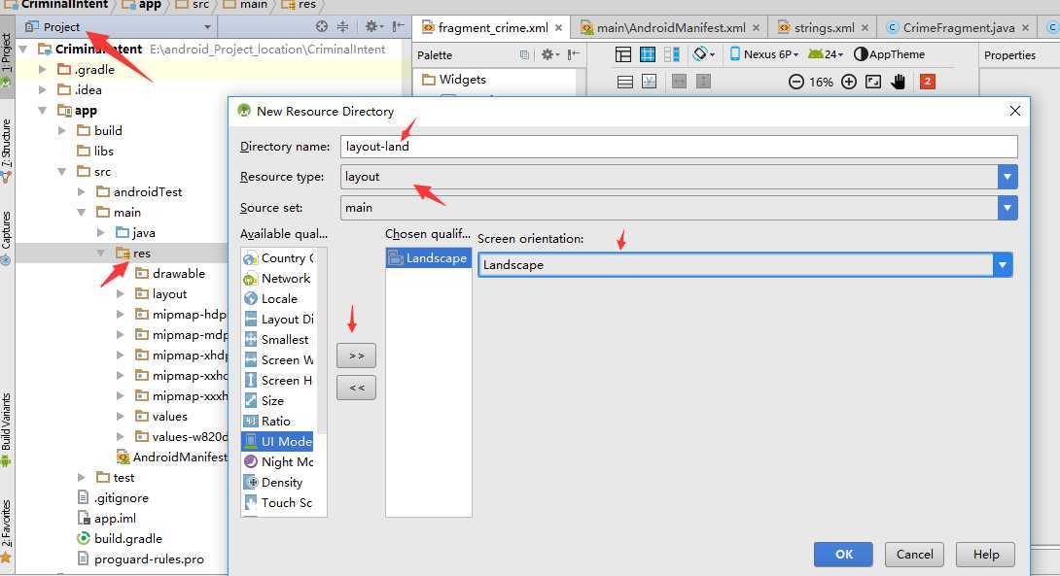Switch to the main\AndroidManifest.xml tab
Screen dimensions: 1060x576
click(x=670, y=28)
